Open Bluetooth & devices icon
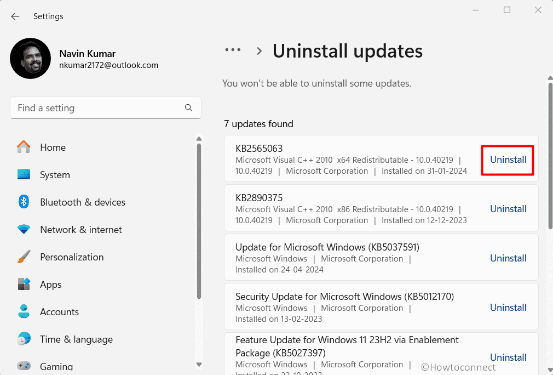 pyautogui.click(x=24, y=202)
